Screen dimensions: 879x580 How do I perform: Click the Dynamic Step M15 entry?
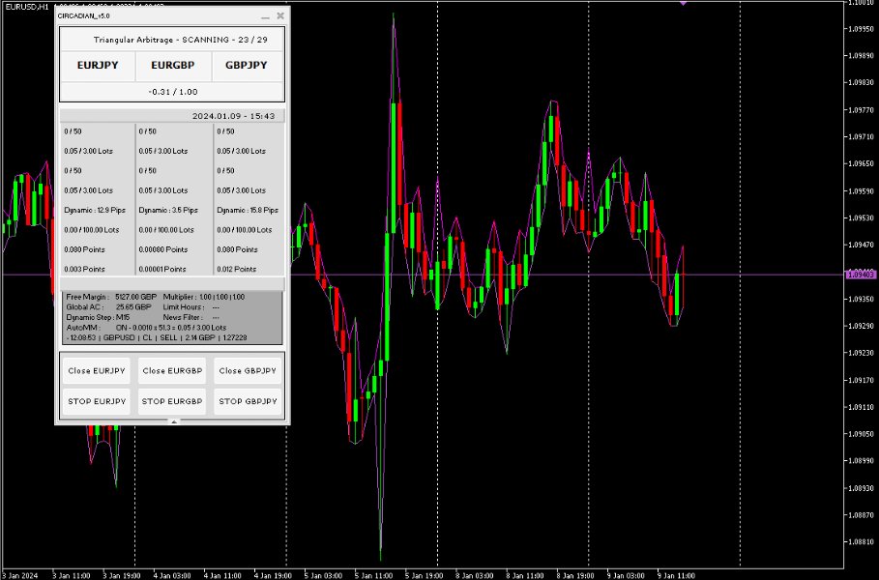[x=98, y=317]
